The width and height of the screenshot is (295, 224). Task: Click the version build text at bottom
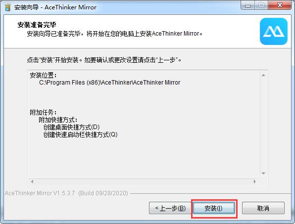click(66, 193)
